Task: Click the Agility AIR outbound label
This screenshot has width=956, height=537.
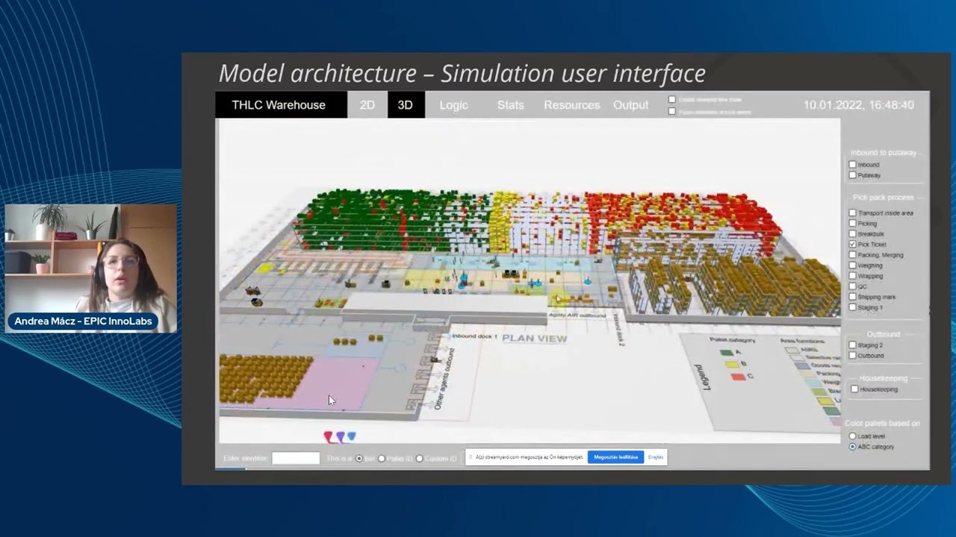Action: [577, 315]
